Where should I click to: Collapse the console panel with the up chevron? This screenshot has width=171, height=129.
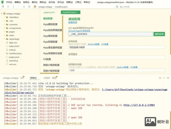click(164, 78)
